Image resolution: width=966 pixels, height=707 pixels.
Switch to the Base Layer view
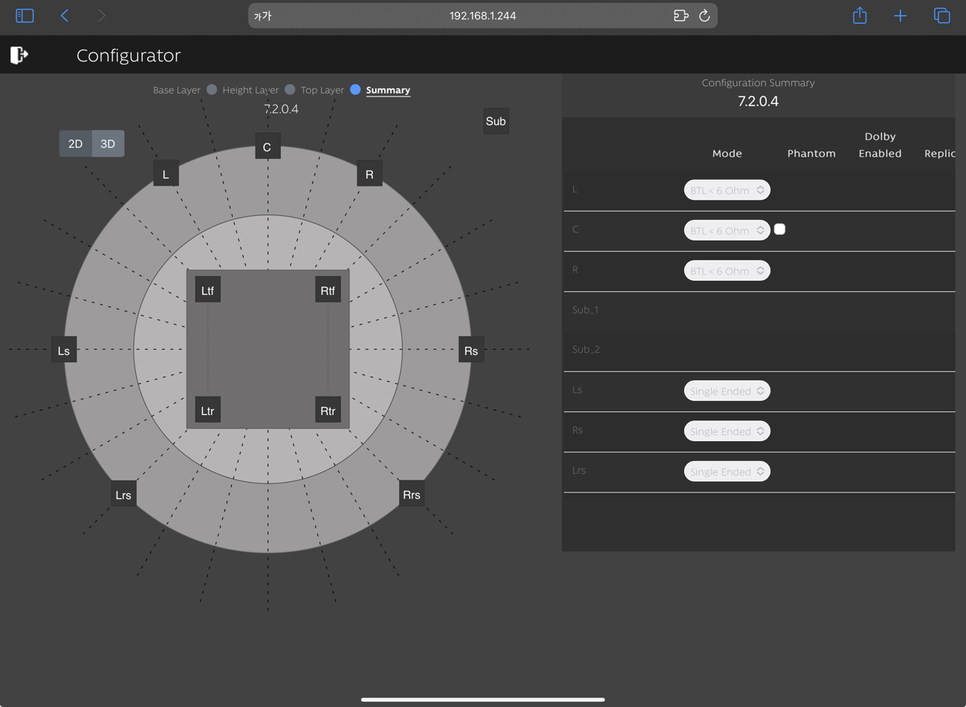tap(212, 90)
